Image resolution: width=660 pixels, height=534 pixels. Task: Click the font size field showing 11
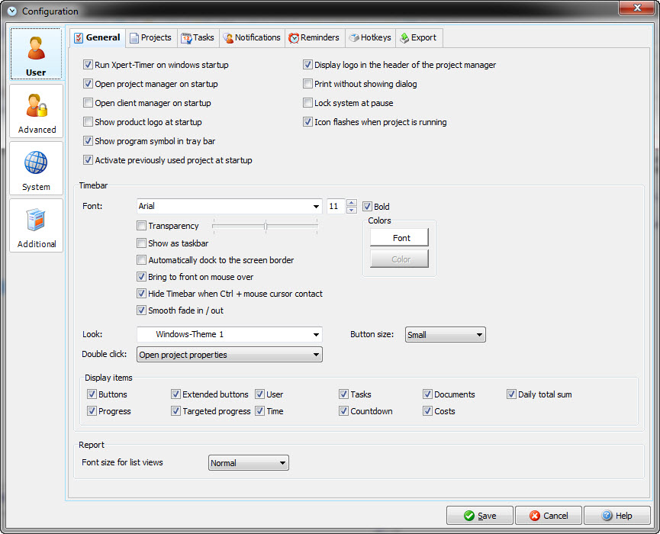pos(336,206)
